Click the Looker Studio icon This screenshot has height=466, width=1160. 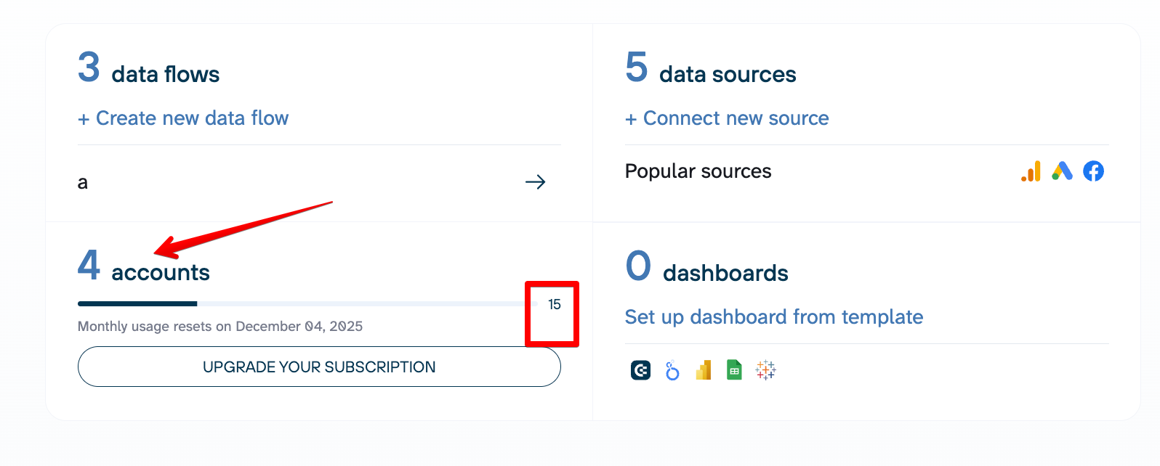pos(672,370)
